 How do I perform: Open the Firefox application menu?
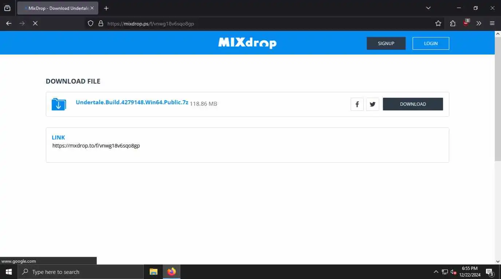pyautogui.click(x=492, y=23)
